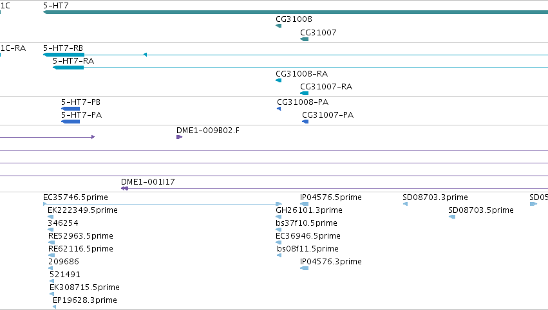Click the CG31008-PA protein label
Image resolution: width=548 pixels, height=310 pixels.
pos(303,102)
